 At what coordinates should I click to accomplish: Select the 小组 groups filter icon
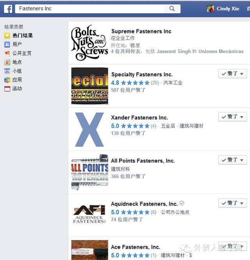pyautogui.click(x=7, y=71)
